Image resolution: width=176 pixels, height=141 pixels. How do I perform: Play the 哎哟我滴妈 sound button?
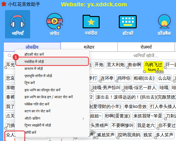tap(129, 135)
